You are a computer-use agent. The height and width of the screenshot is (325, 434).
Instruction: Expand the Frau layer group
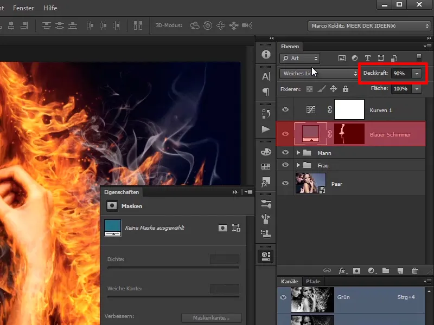click(x=298, y=165)
